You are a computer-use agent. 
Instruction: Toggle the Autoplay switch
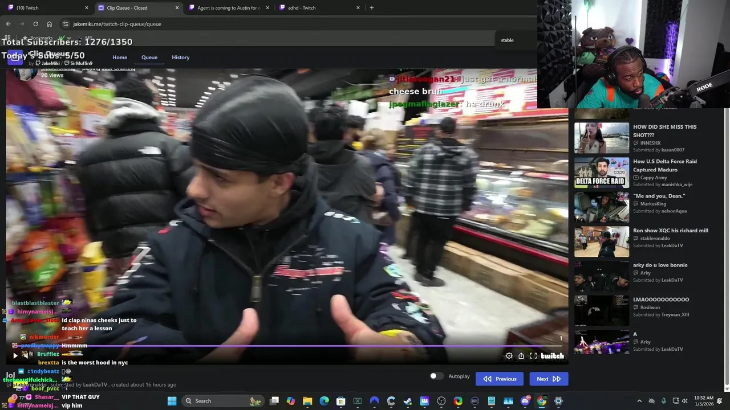coord(436,376)
